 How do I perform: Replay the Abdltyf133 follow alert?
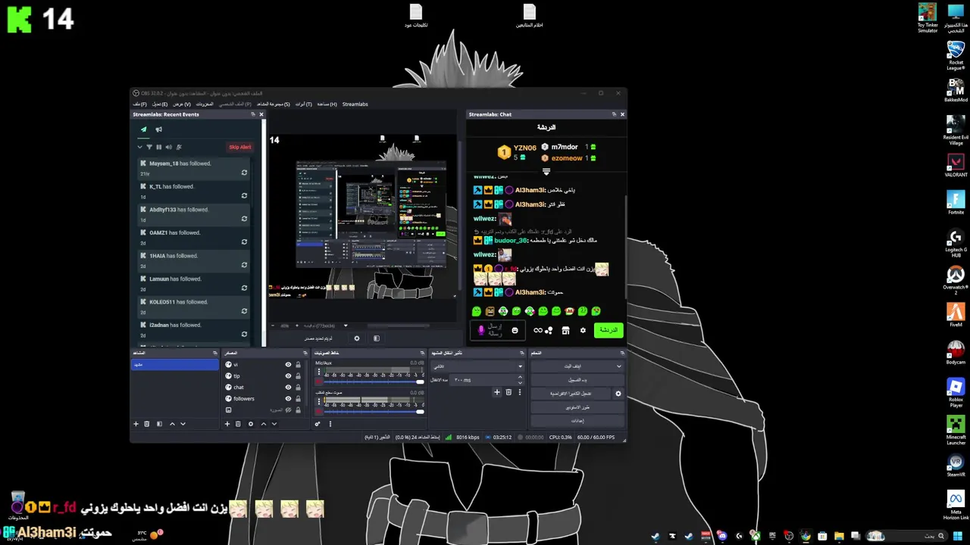pos(244,219)
